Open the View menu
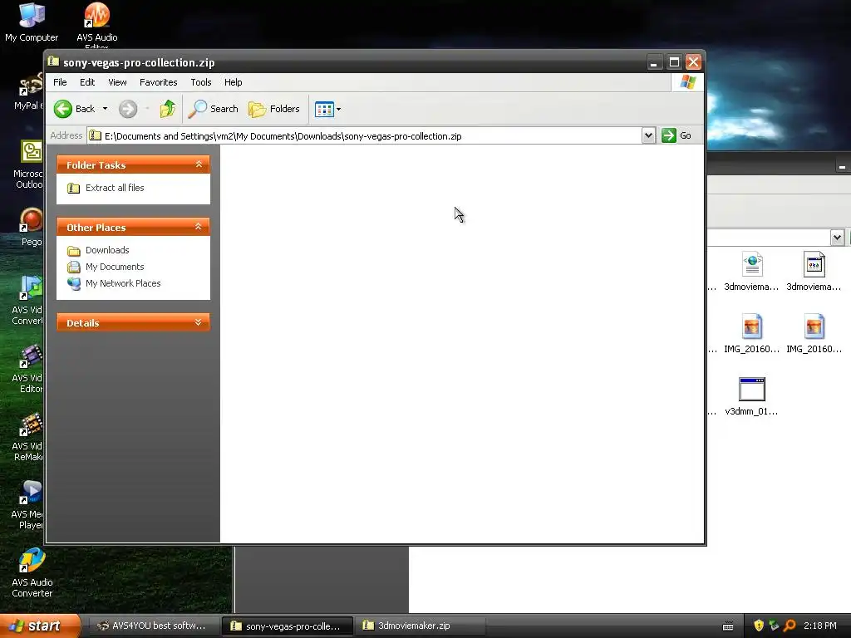Image resolution: width=851 pixels, height=638 pixels. point(117,82)
